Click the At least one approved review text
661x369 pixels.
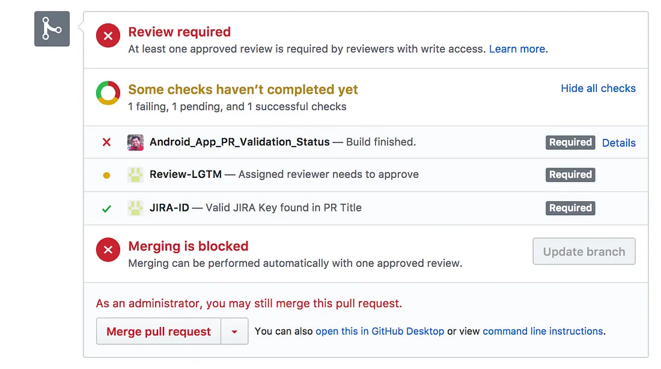[x=307, y=49]
